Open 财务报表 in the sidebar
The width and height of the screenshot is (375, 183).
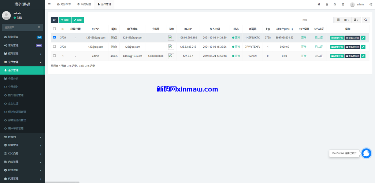click(22, 37)
